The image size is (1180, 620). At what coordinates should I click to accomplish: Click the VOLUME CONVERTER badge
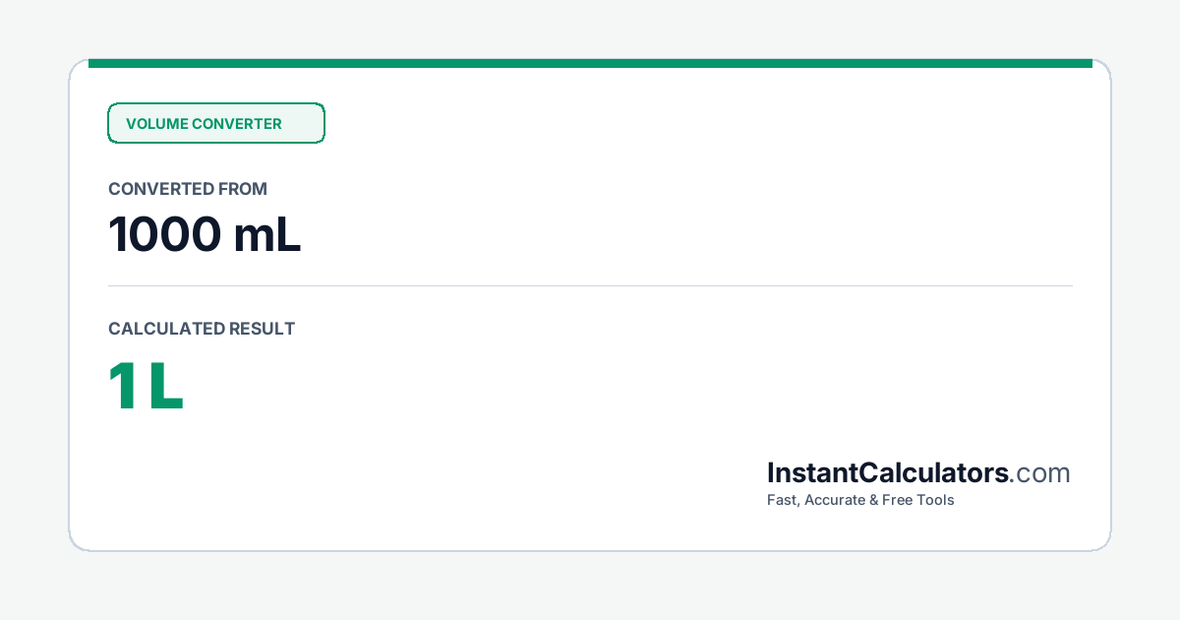pos(216,123)
